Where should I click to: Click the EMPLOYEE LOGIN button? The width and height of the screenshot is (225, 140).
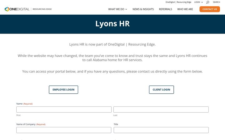click(63, 90)
